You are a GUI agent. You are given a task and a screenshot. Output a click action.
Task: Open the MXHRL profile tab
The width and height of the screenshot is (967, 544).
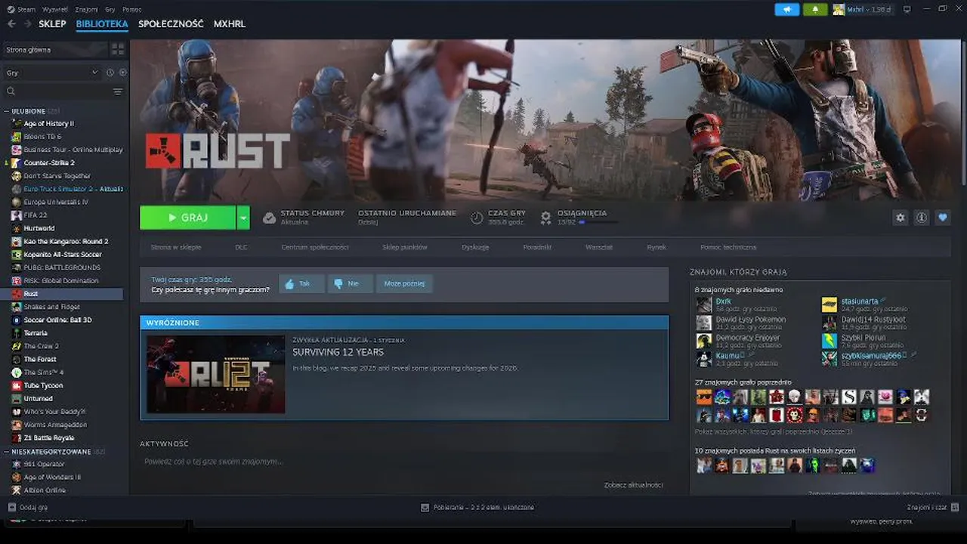[230, 24]
